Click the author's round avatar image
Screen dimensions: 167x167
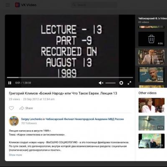coord(14,121)
